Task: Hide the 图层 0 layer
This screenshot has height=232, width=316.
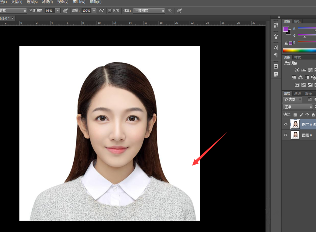Action: [286, 135]
